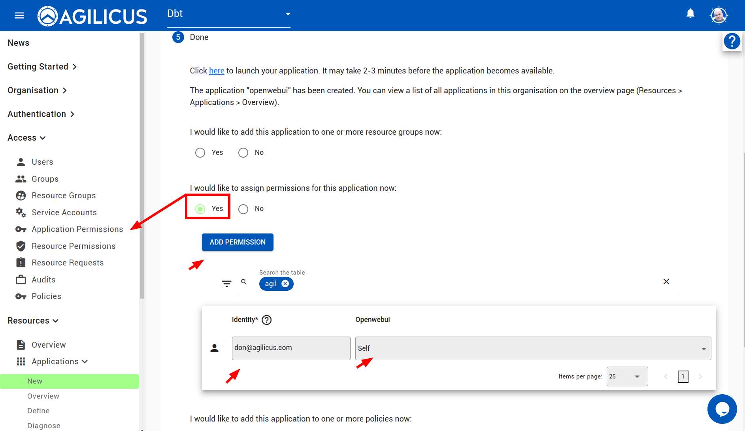Click the Service Accounts gear icon

point(21,212)
